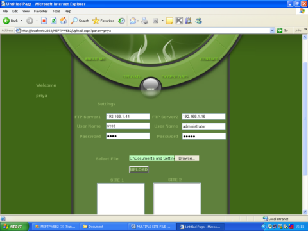Open the Back history dropdown arrow
This screenshot has width=308, height=231.
point(21,21)
